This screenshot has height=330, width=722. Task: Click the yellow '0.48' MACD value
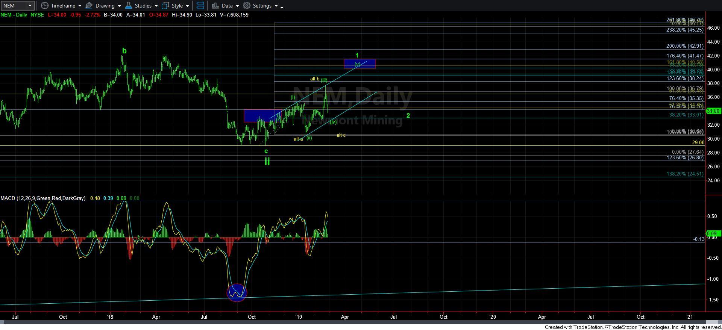click(x=95, y=198)
